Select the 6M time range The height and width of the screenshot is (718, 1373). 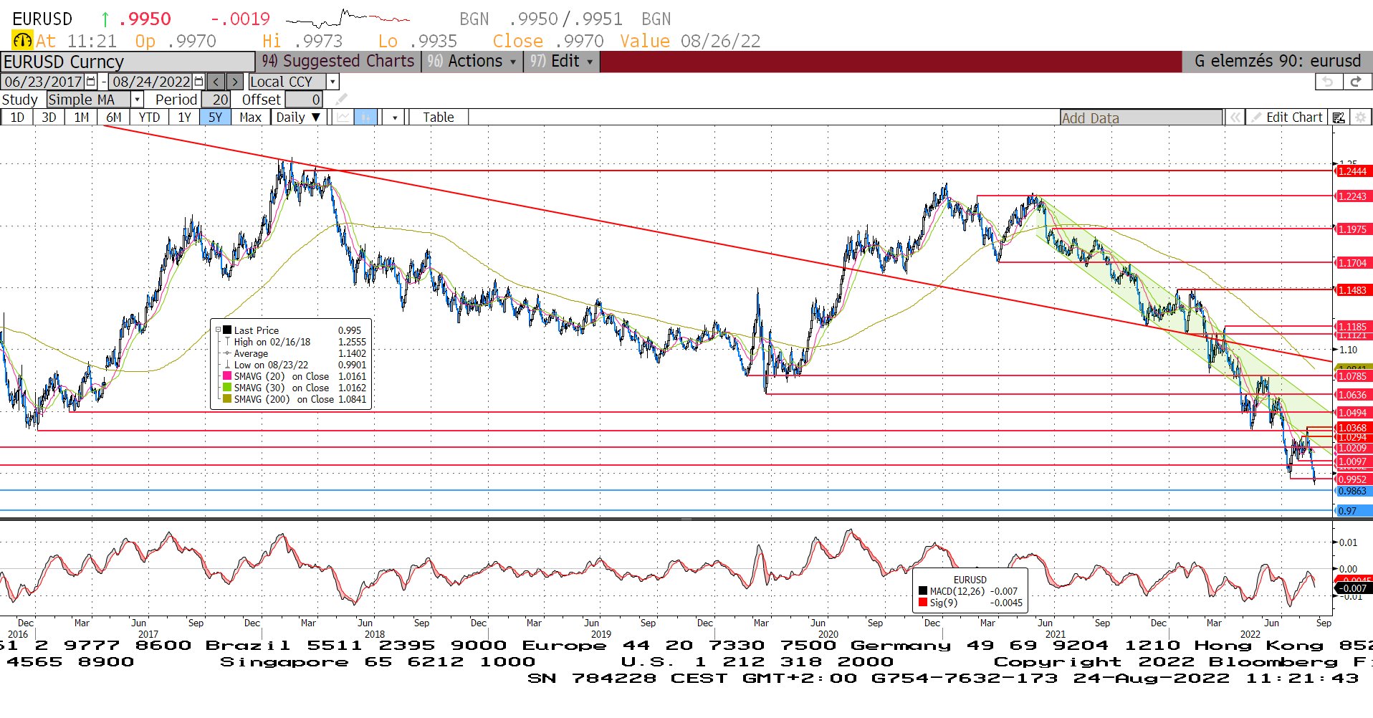click(114, 118)
